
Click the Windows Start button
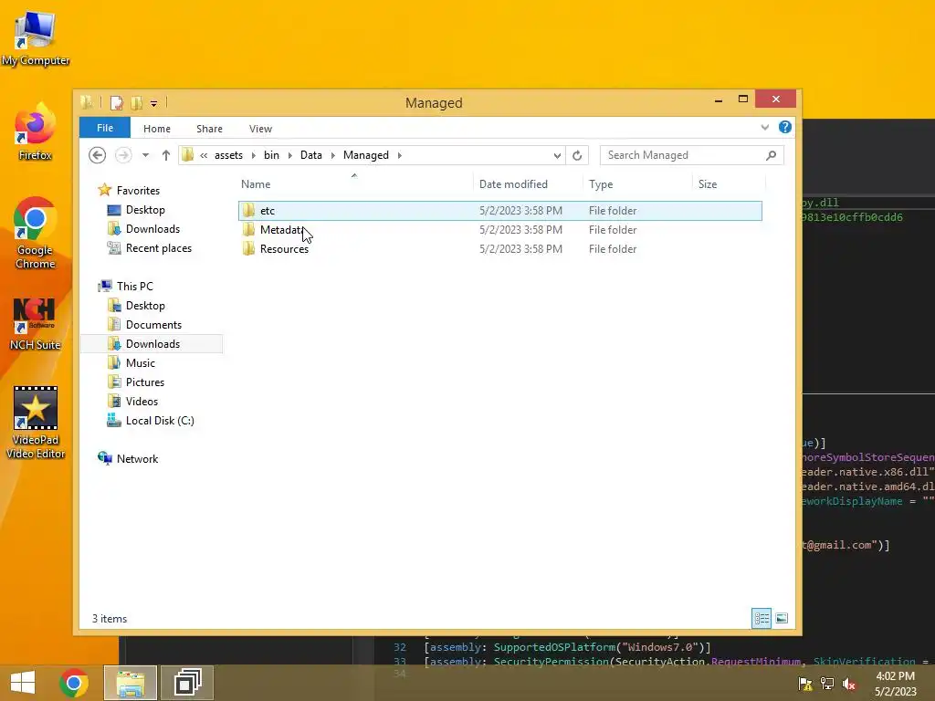coord(23,683)
